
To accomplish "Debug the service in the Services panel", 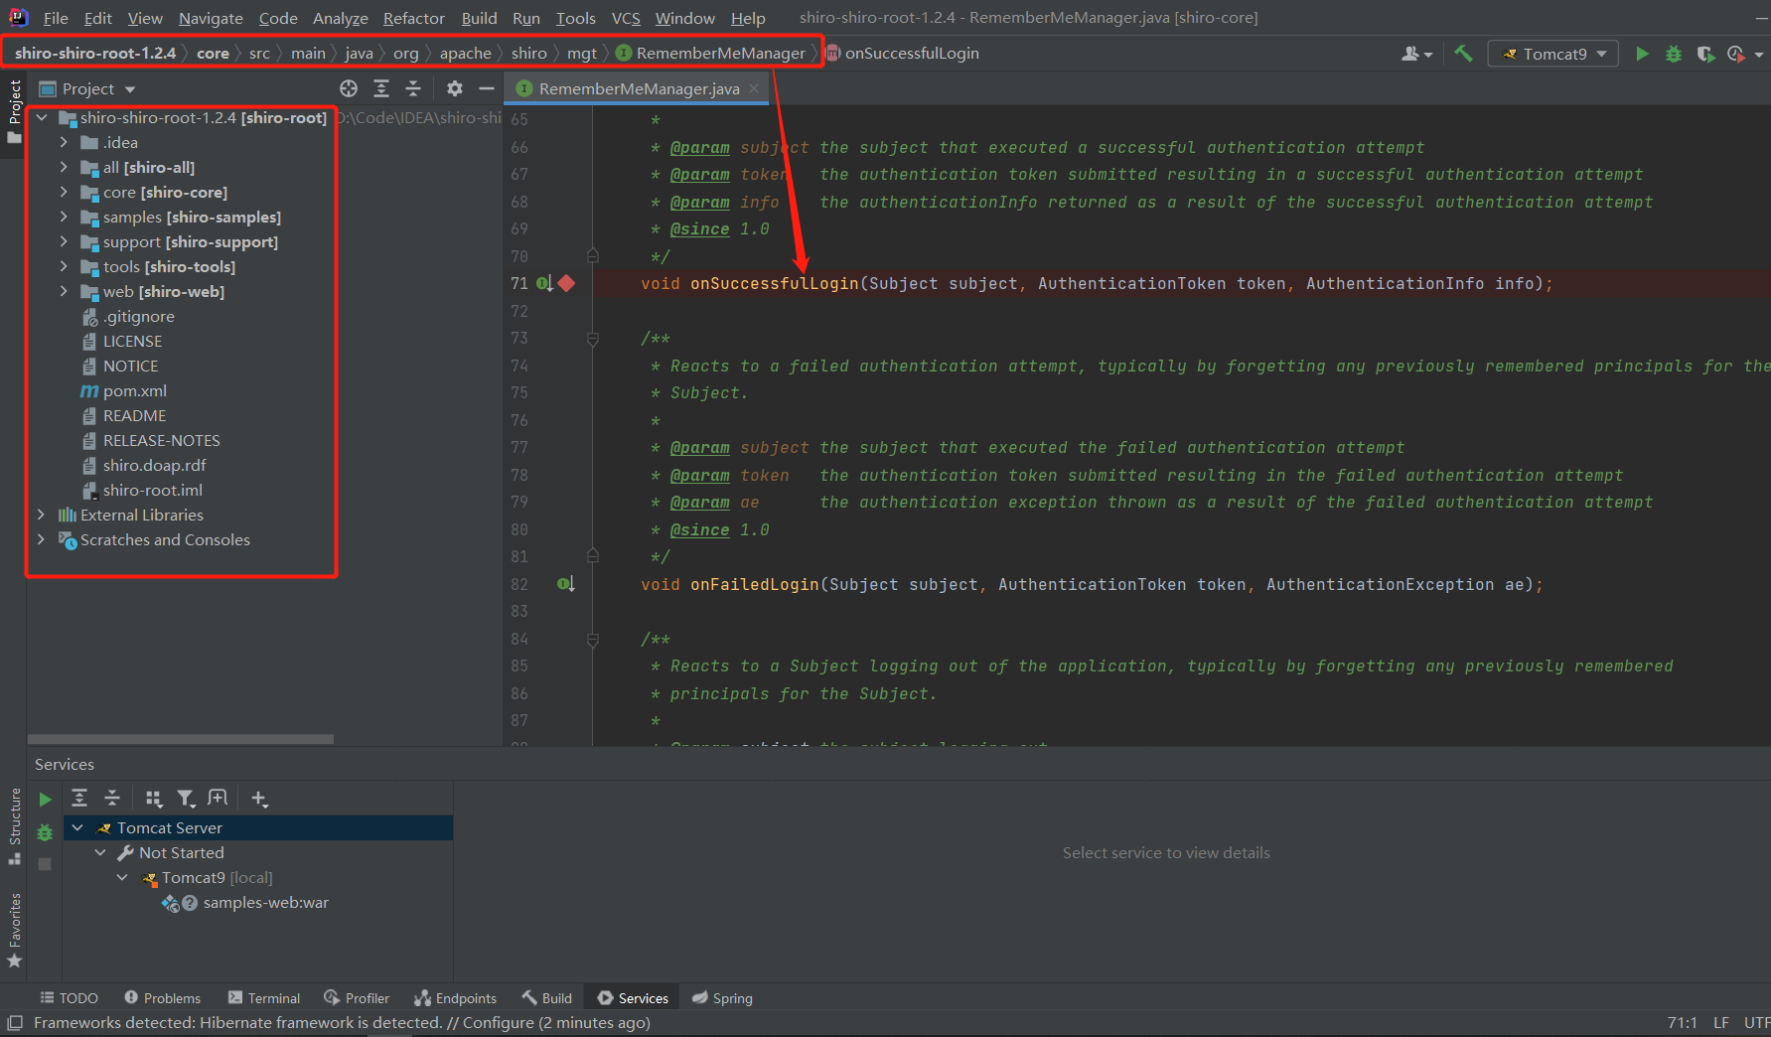I will (x=45, y=832).
